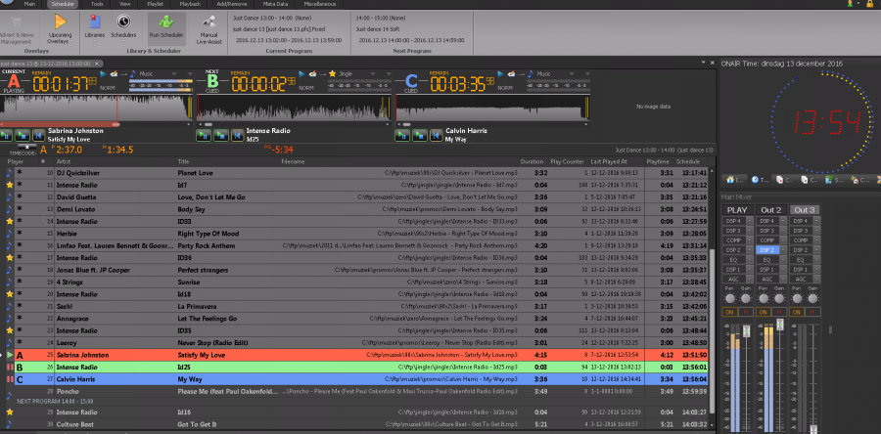Open the Playback ribbon tab
Screen dimensions: 881x434
pyautogui.click(x=190, y=4)
